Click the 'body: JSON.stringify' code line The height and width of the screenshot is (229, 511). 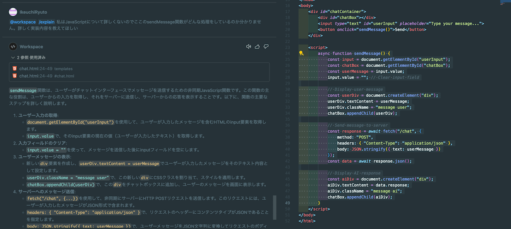coord(389,149)
